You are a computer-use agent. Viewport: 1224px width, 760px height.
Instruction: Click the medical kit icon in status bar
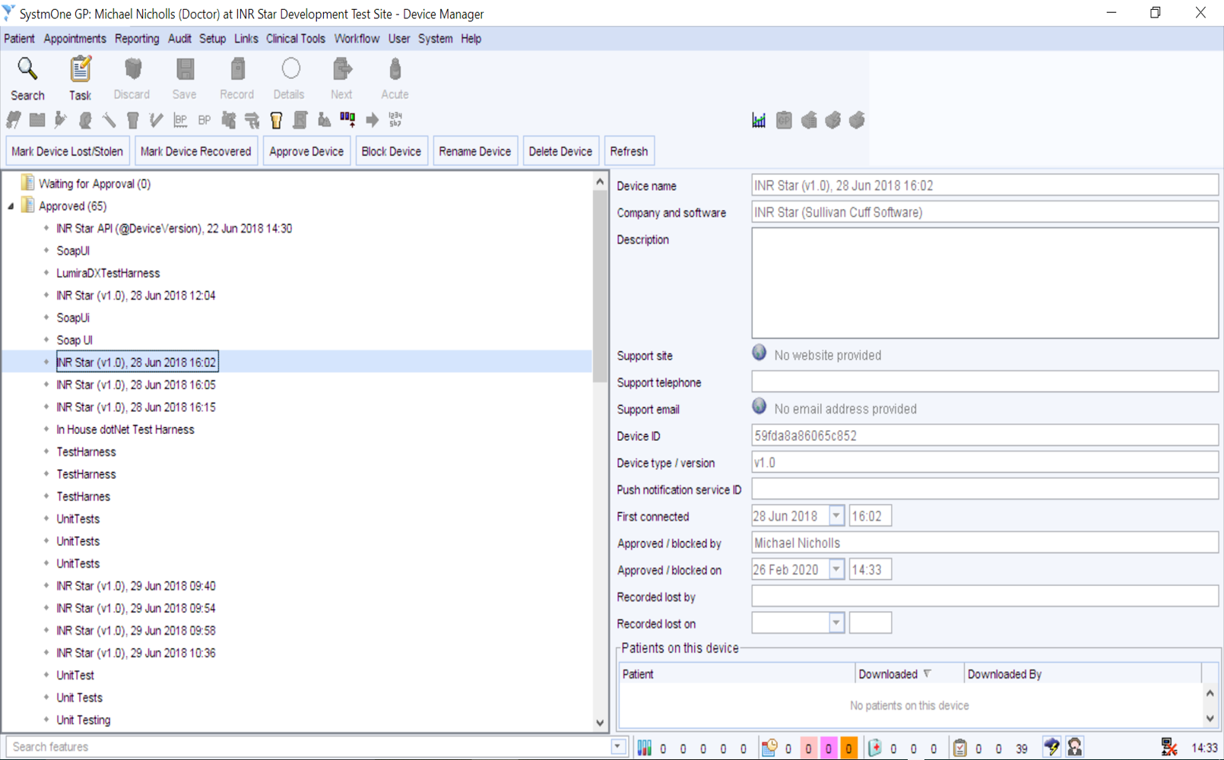[874, 748]
